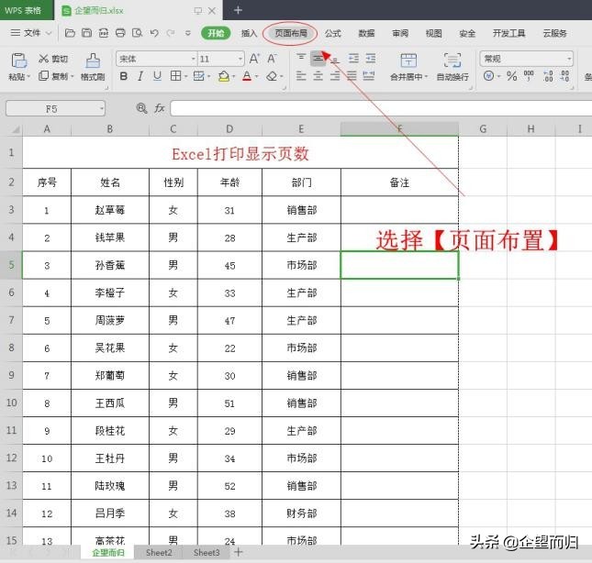Viewport: 592px width, 563px height.
Task: Switch to the Sheet2 sheet tab
Action: pos(159,553)
